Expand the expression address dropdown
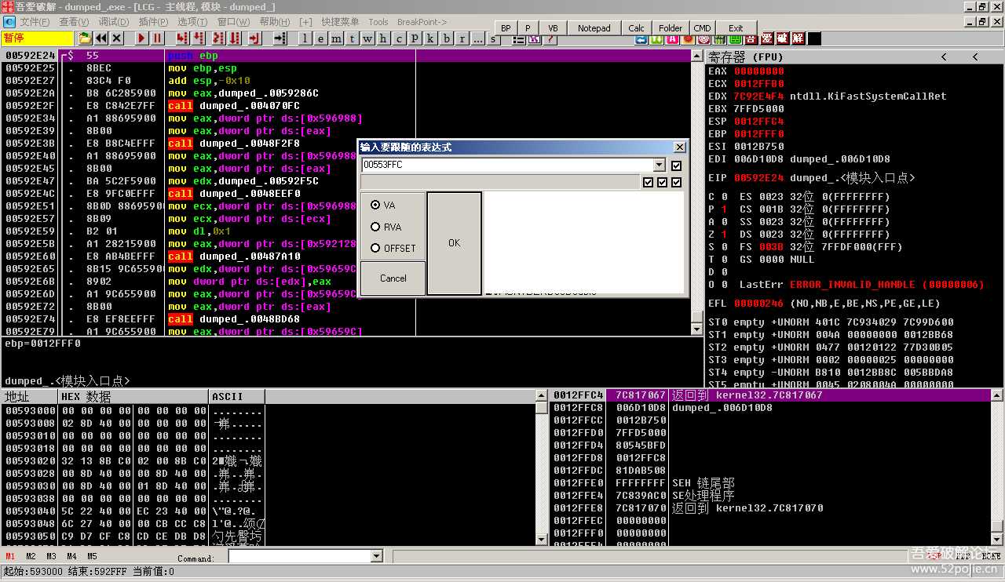Screen dimensions: 1005x582 click(659, 166)
